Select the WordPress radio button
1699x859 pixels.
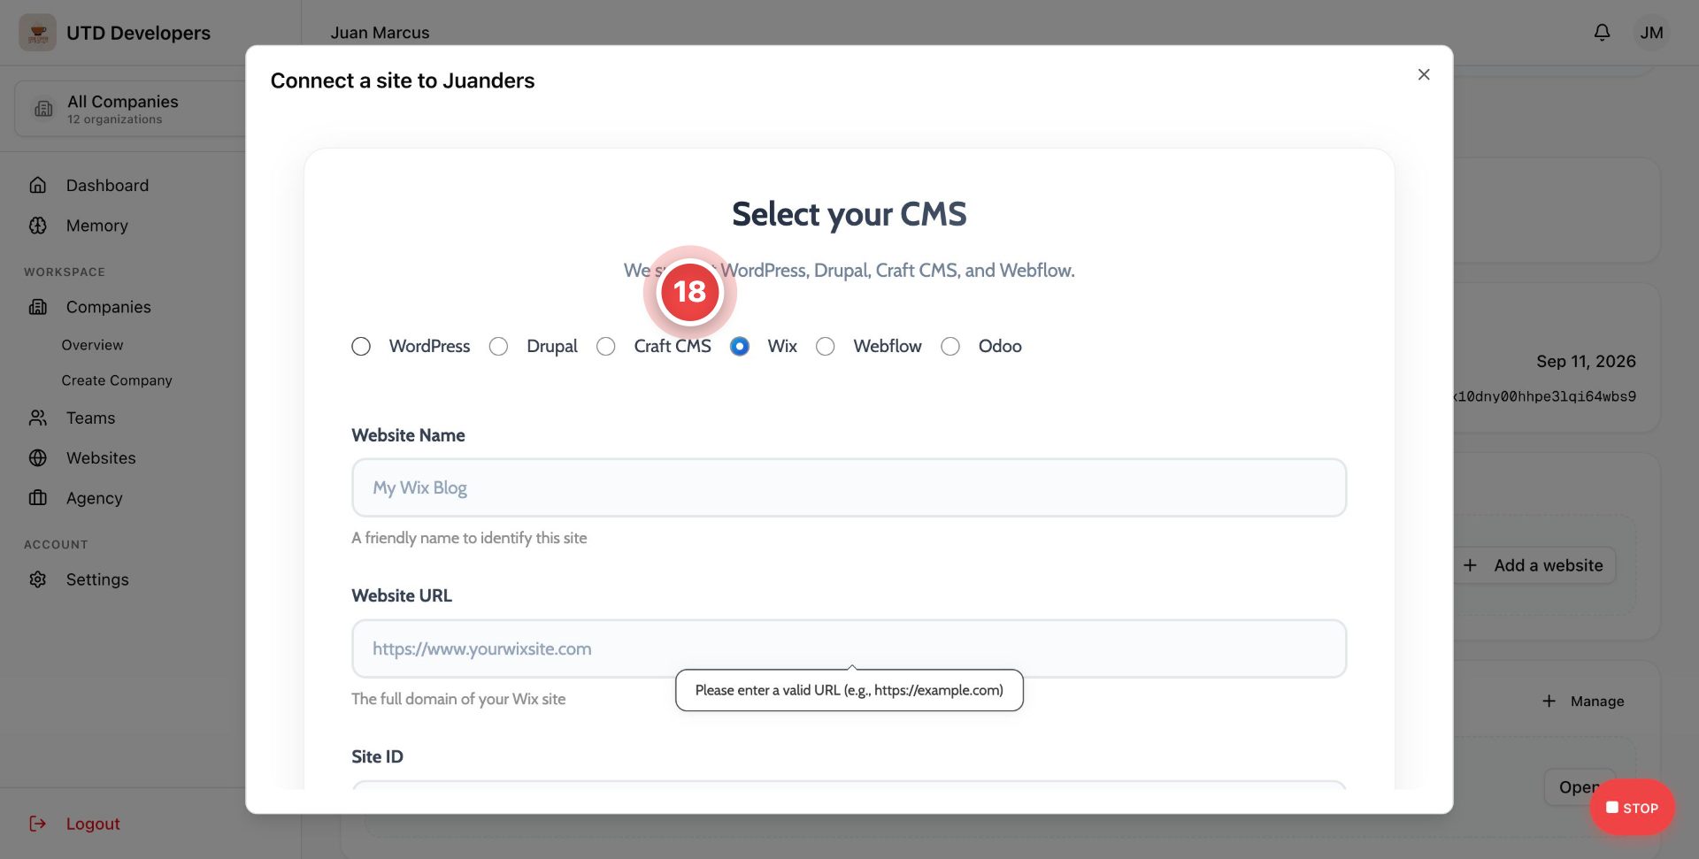tap(361, 346)
